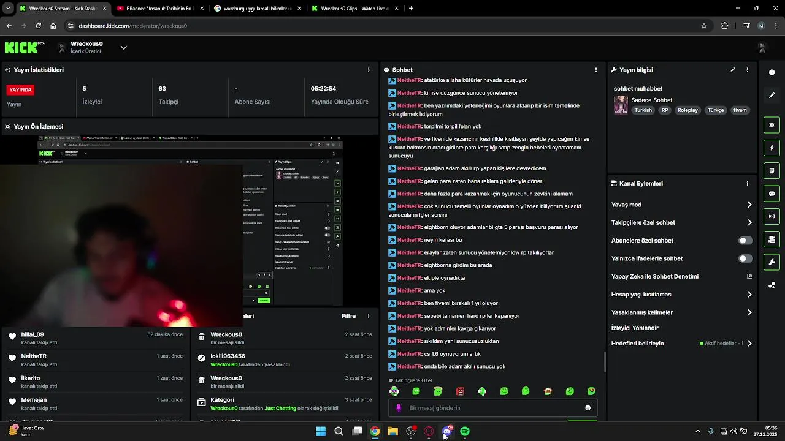Open the Discord taskbar icon
This screenshot has height=441, width=785.
point(447,431)
